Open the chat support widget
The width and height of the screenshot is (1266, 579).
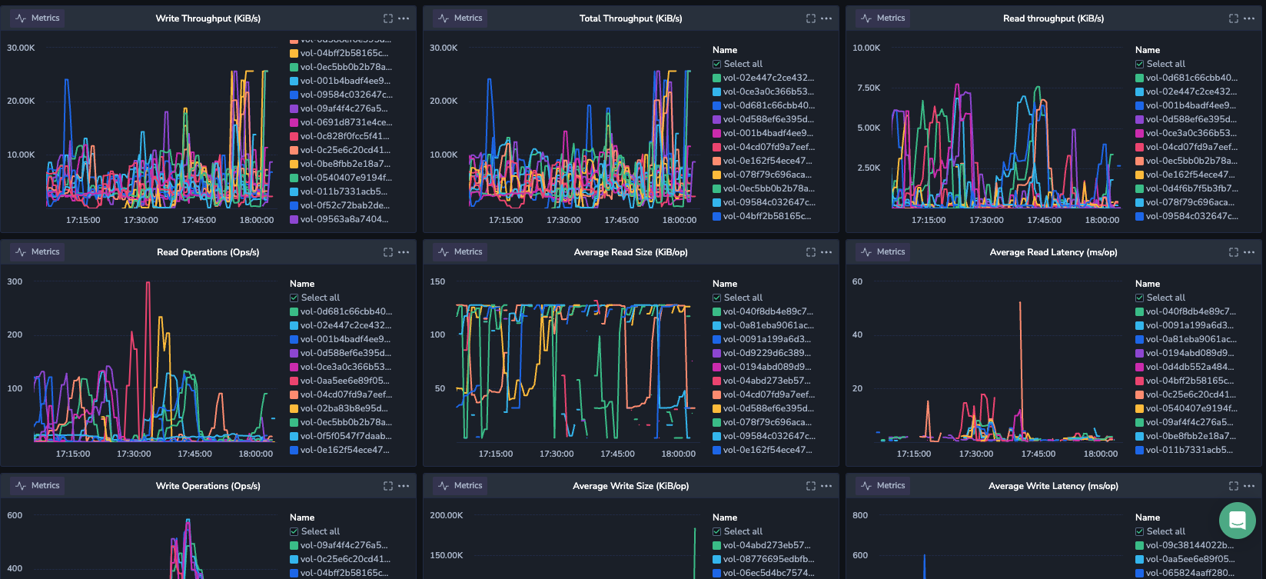click(1237, 521)
